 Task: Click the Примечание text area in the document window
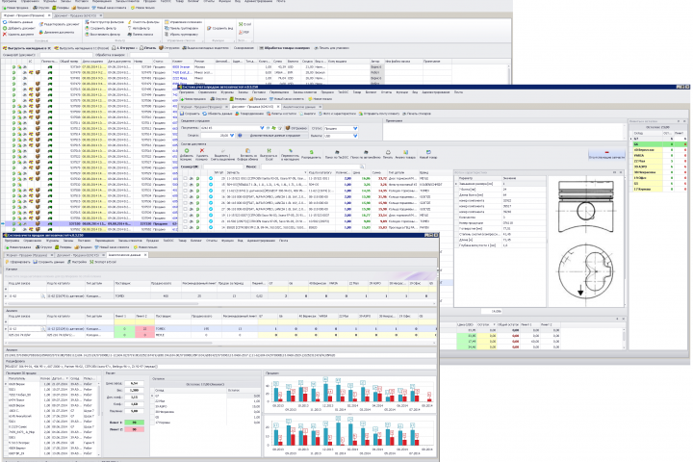click(x=503, y=131)
